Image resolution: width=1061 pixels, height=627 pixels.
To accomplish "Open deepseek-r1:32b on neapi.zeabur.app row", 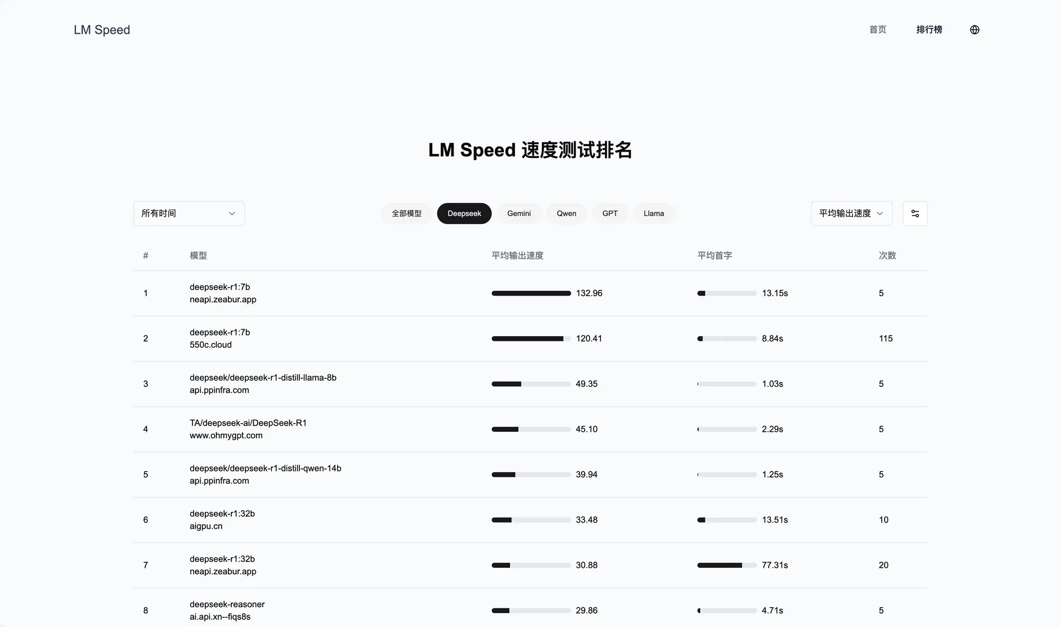I will (530, 565).
